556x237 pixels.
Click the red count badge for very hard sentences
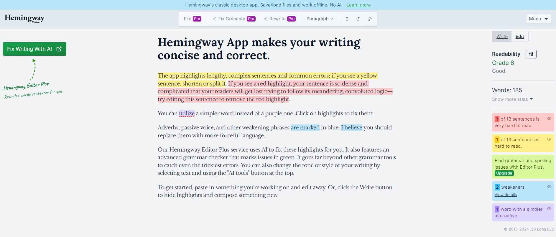497,119
